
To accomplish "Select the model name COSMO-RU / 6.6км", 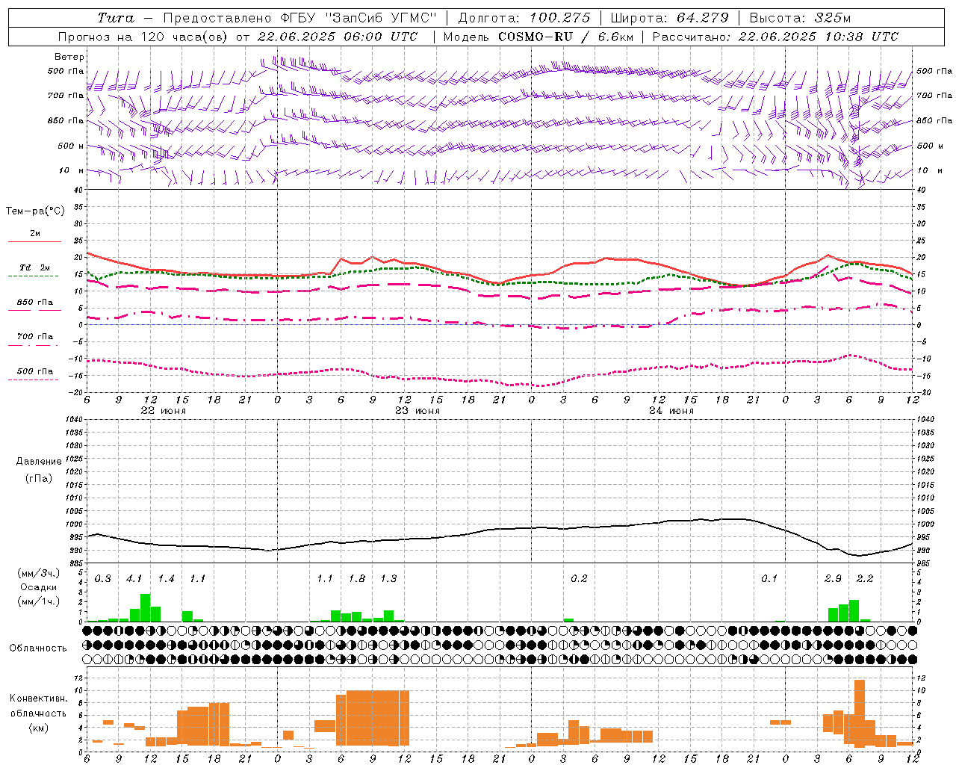I will (x=565, y=37).
